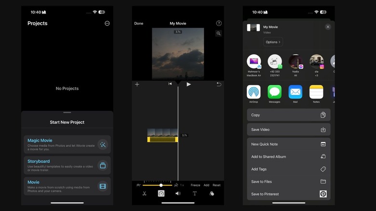The height and width of the screenshot is (211, 376).
Task: Tap Freeze in the speed controls
Action: coord(195,185)
